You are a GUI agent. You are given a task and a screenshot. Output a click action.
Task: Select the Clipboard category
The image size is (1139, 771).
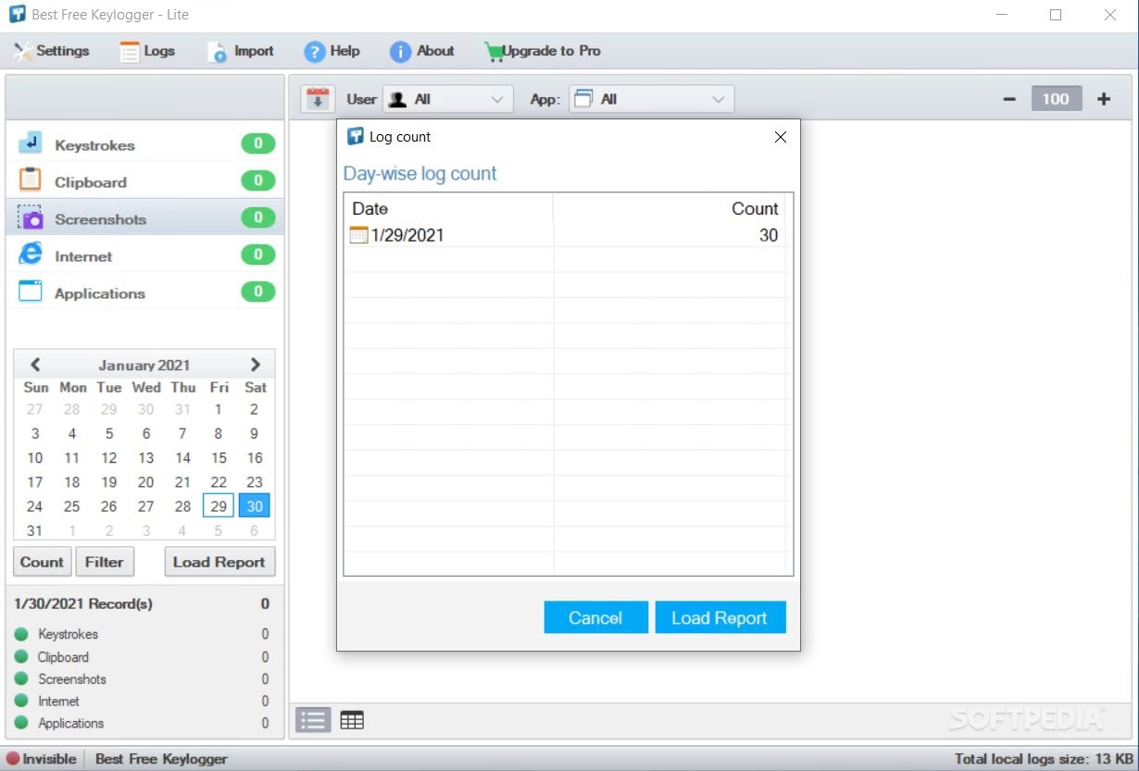pos(145,181)
